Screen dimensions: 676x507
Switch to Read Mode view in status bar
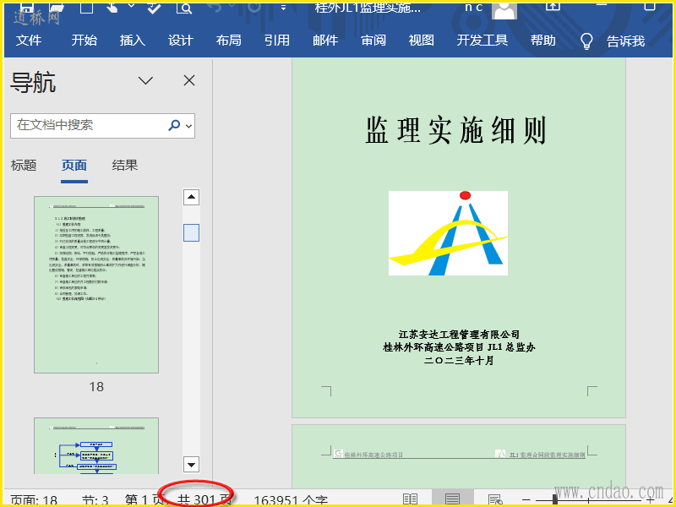410,499
